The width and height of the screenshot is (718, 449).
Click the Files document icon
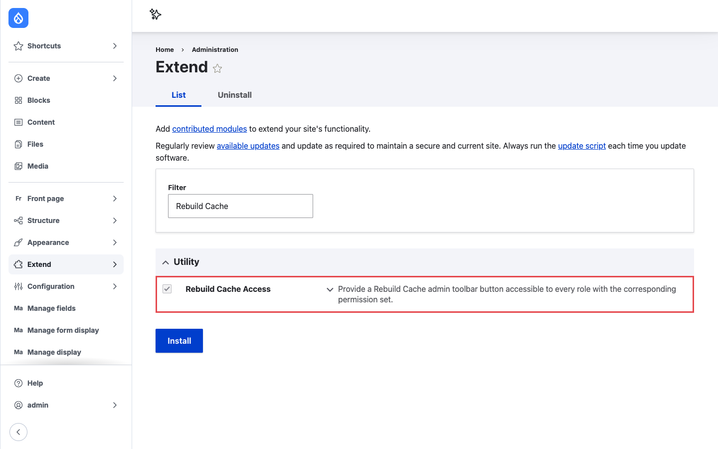pos(18,144)
